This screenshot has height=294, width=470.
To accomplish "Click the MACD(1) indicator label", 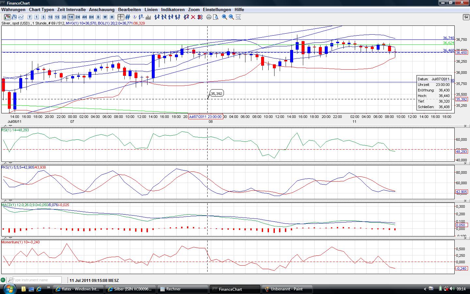I will (x=35, y=205).
